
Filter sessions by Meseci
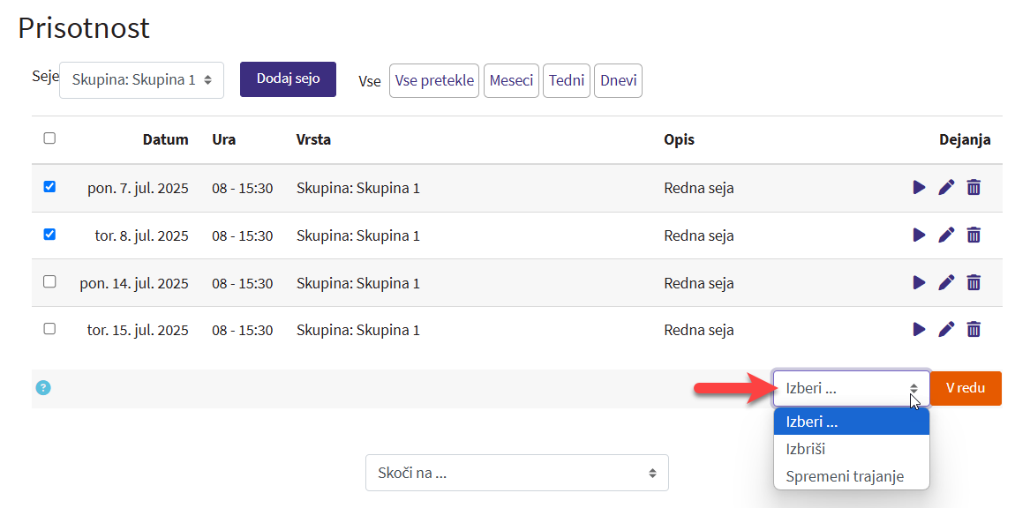[511, 80]
